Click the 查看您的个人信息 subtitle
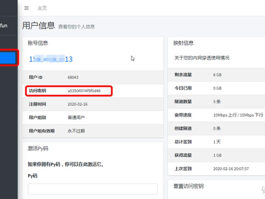The image size is (265, 199). [x=77, y=27]
